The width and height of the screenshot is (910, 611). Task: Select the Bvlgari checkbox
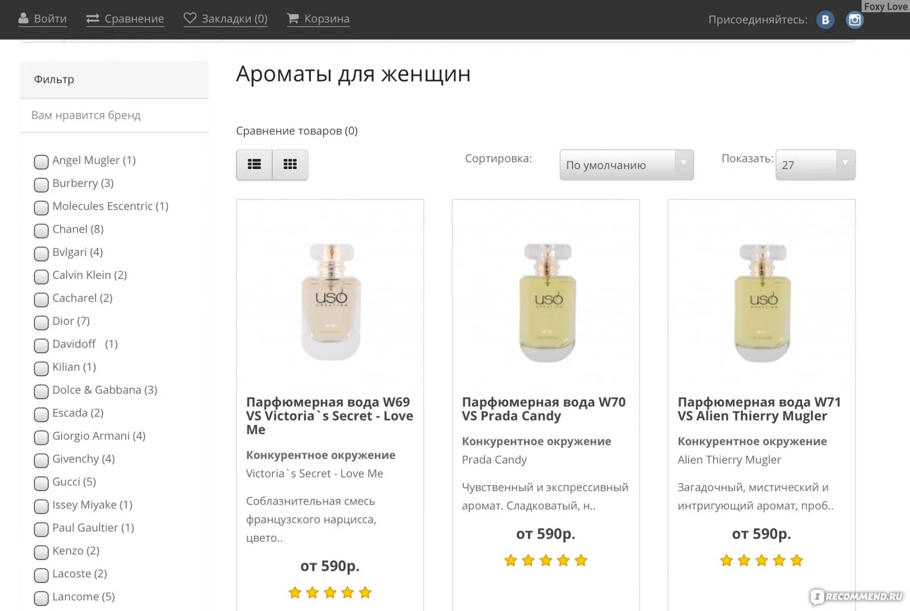(41, 254)
